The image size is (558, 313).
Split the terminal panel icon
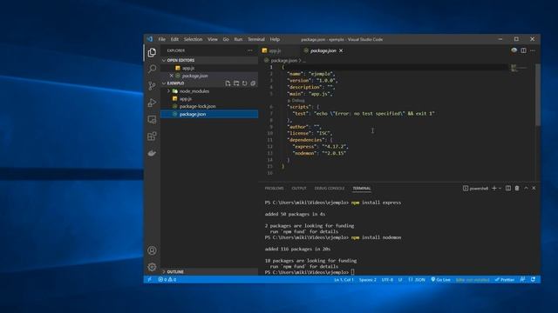[x=508, y=188]
